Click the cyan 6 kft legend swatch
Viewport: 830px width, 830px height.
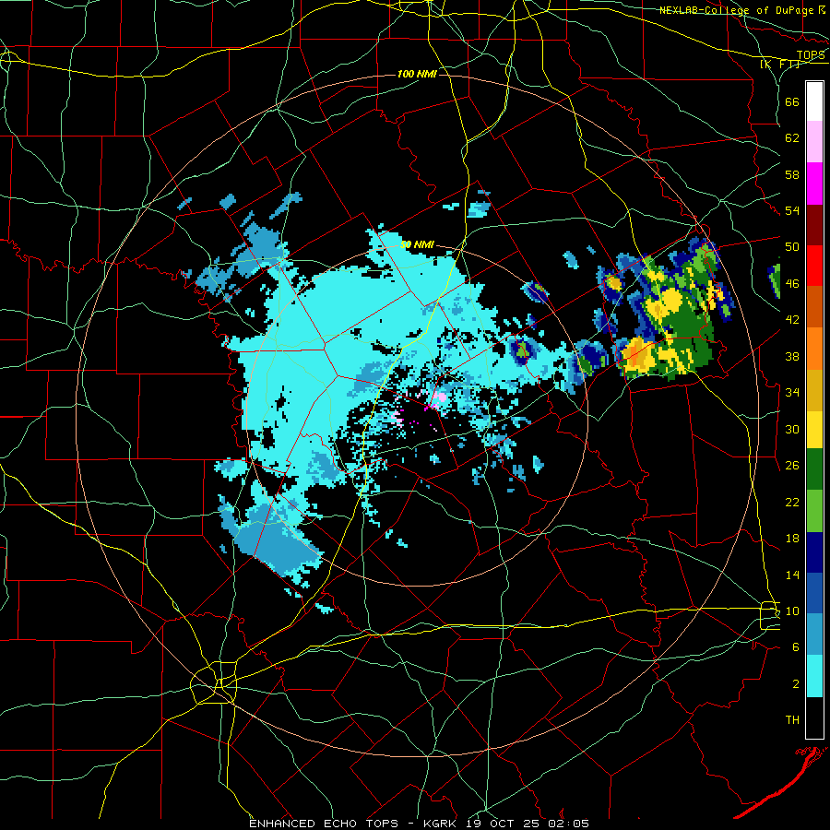pyautogui.click(x=814, y=676)
